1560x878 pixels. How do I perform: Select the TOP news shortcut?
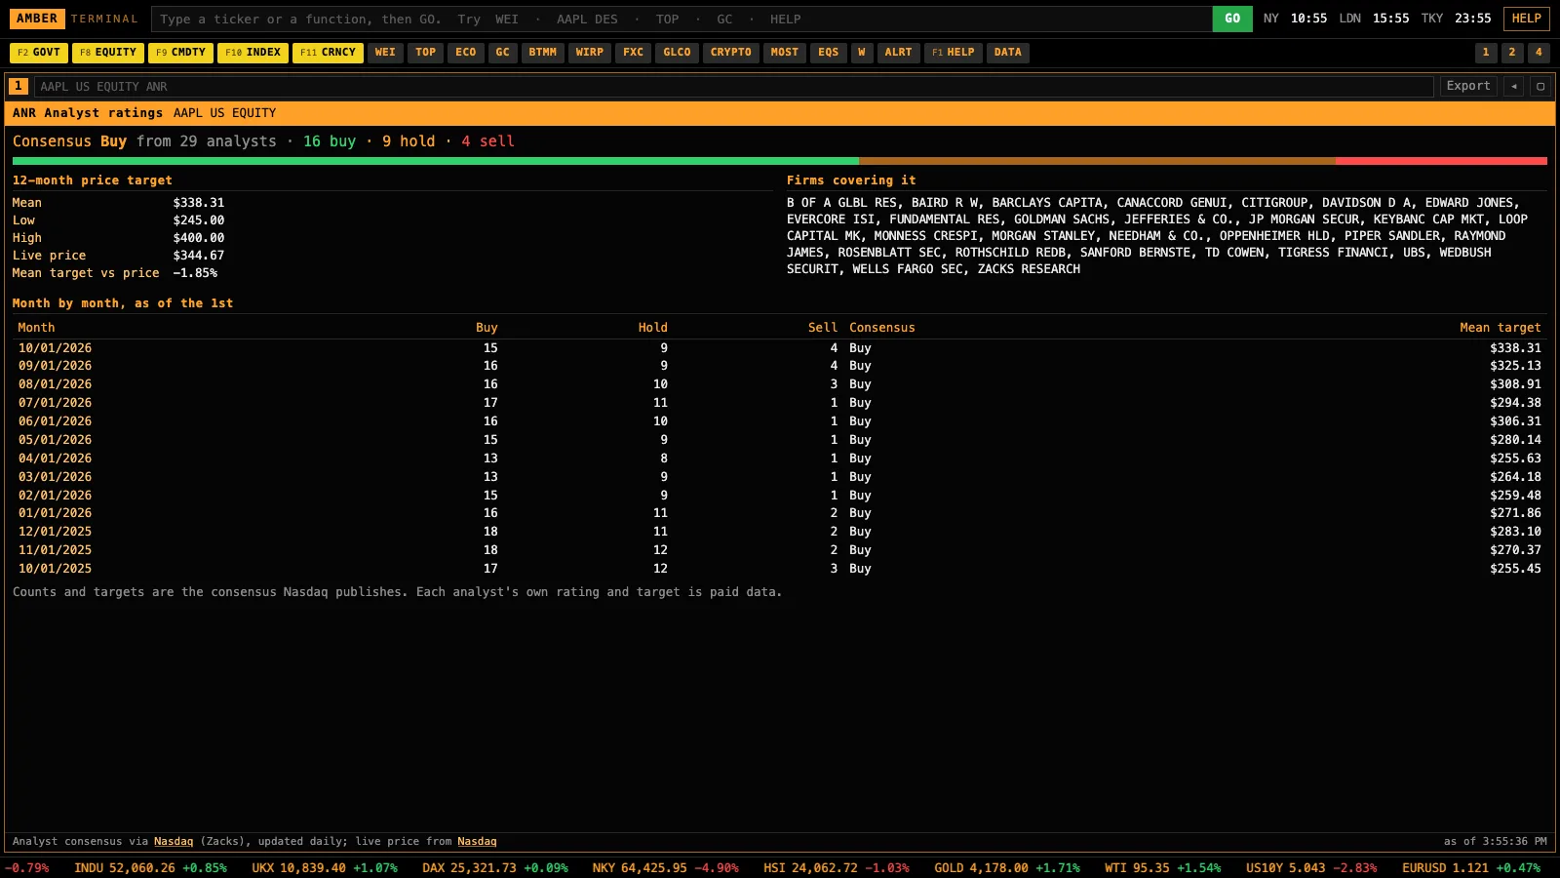425,53
